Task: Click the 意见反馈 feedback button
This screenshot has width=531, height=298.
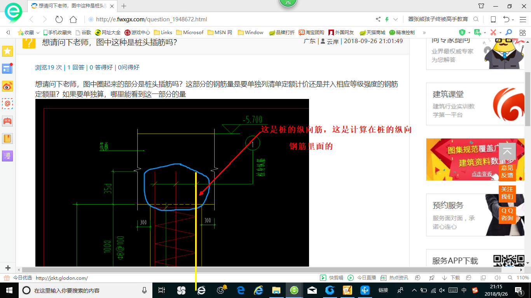Action: tap(507, 172)
